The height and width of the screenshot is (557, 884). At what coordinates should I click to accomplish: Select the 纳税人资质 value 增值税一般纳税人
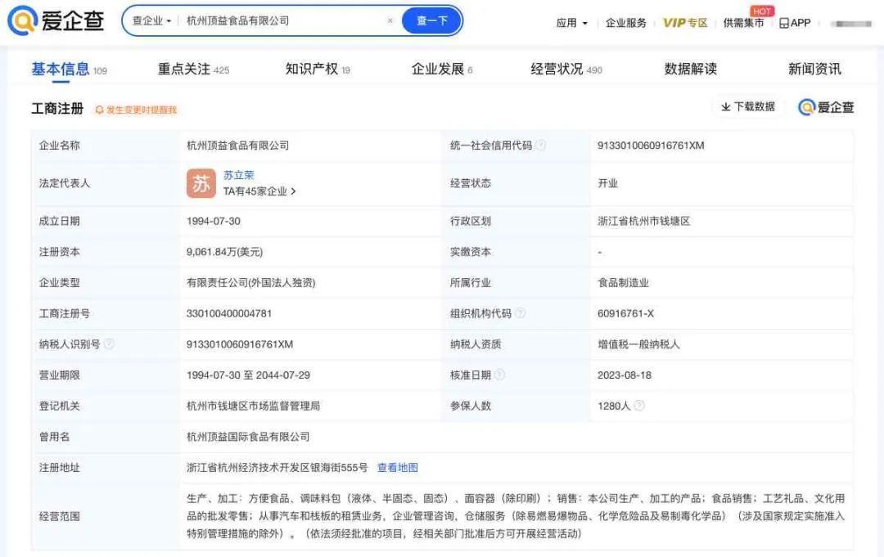click(x=638, y=344)
